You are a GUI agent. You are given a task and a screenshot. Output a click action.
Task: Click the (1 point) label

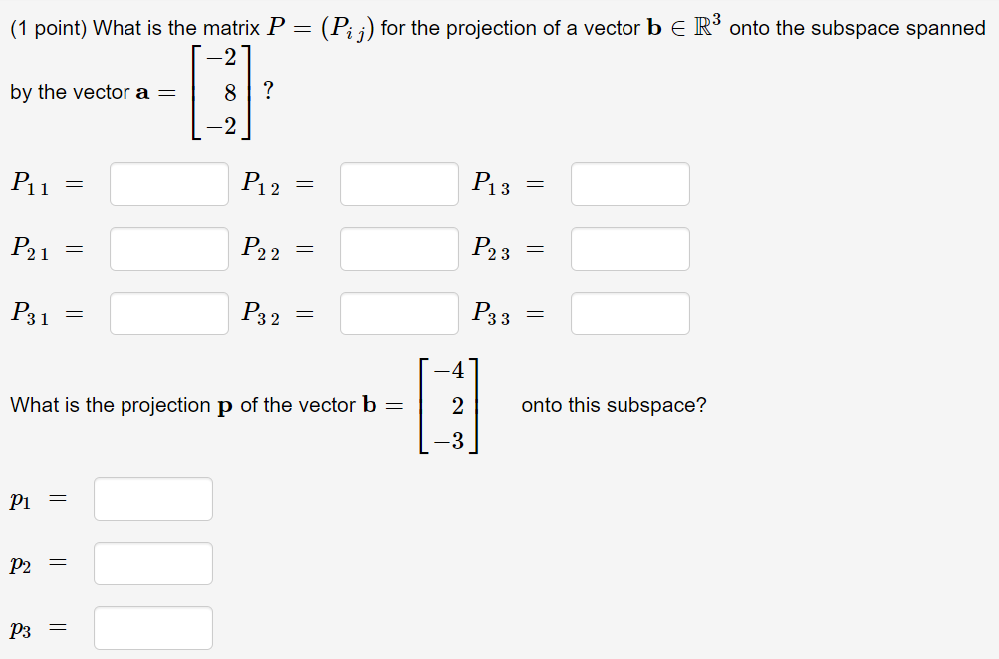pos(48,25)
